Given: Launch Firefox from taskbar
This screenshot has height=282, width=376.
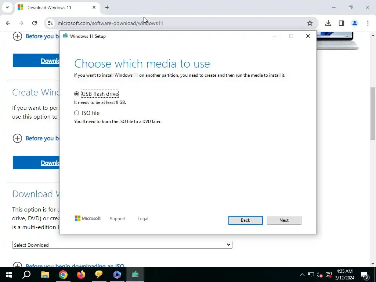Looking at the screenshot, I should (81, 275).
